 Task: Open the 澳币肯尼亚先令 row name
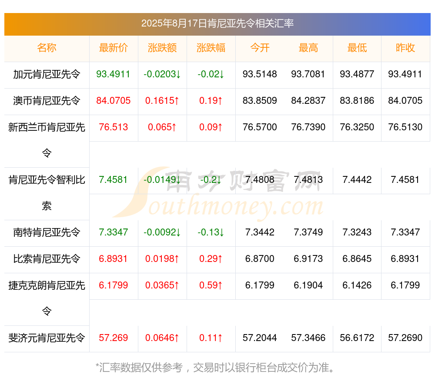47,101
